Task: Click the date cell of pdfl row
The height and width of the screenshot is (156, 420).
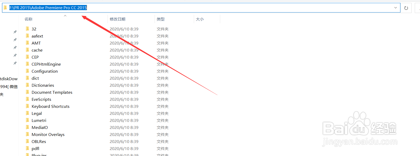Action: 124,148
